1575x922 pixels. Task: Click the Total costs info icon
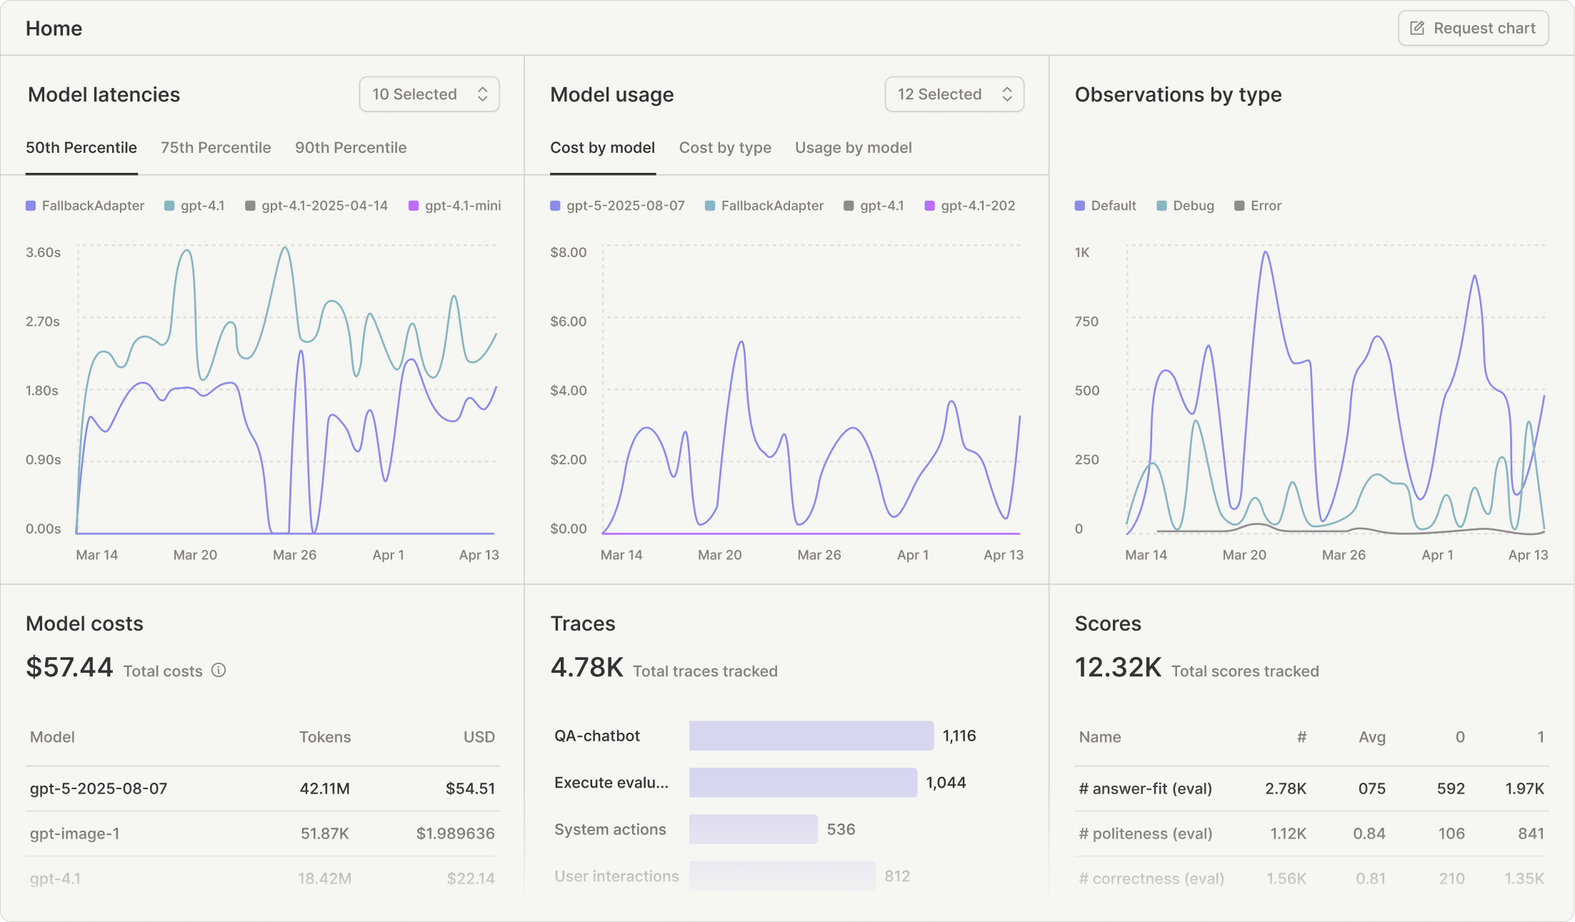coord(219,671)
